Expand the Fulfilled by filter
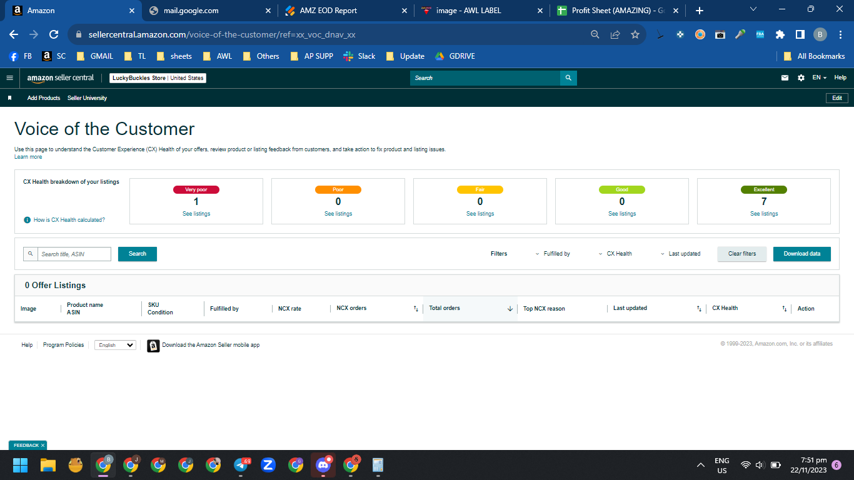 (553, 254)
